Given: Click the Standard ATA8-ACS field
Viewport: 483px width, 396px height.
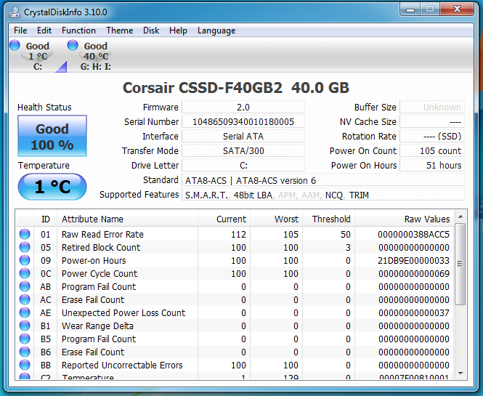Looking at the screenshot, I should pyautogui.click(x=323, y=180).
